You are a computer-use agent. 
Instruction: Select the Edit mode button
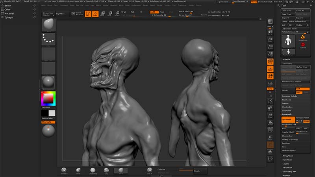point(88,14)
